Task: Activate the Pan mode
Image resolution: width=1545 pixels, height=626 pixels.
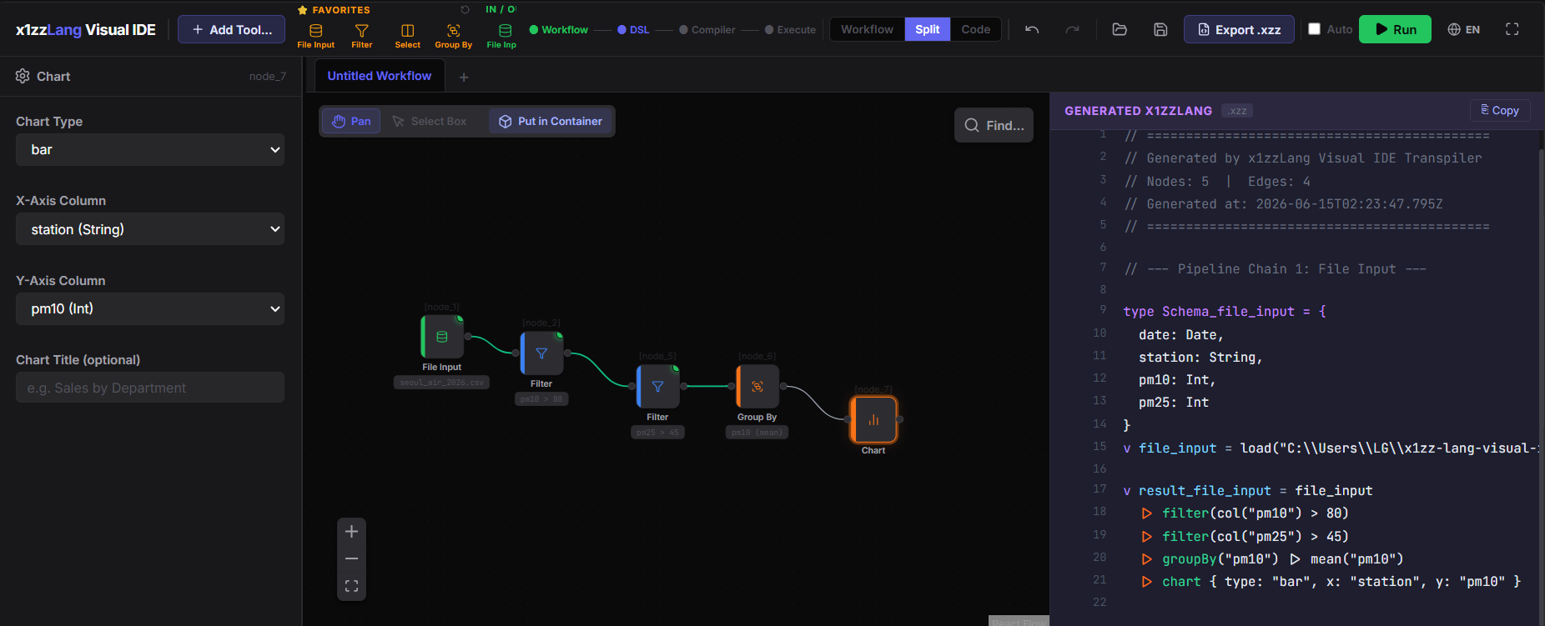Action: [x=351, y=121]
